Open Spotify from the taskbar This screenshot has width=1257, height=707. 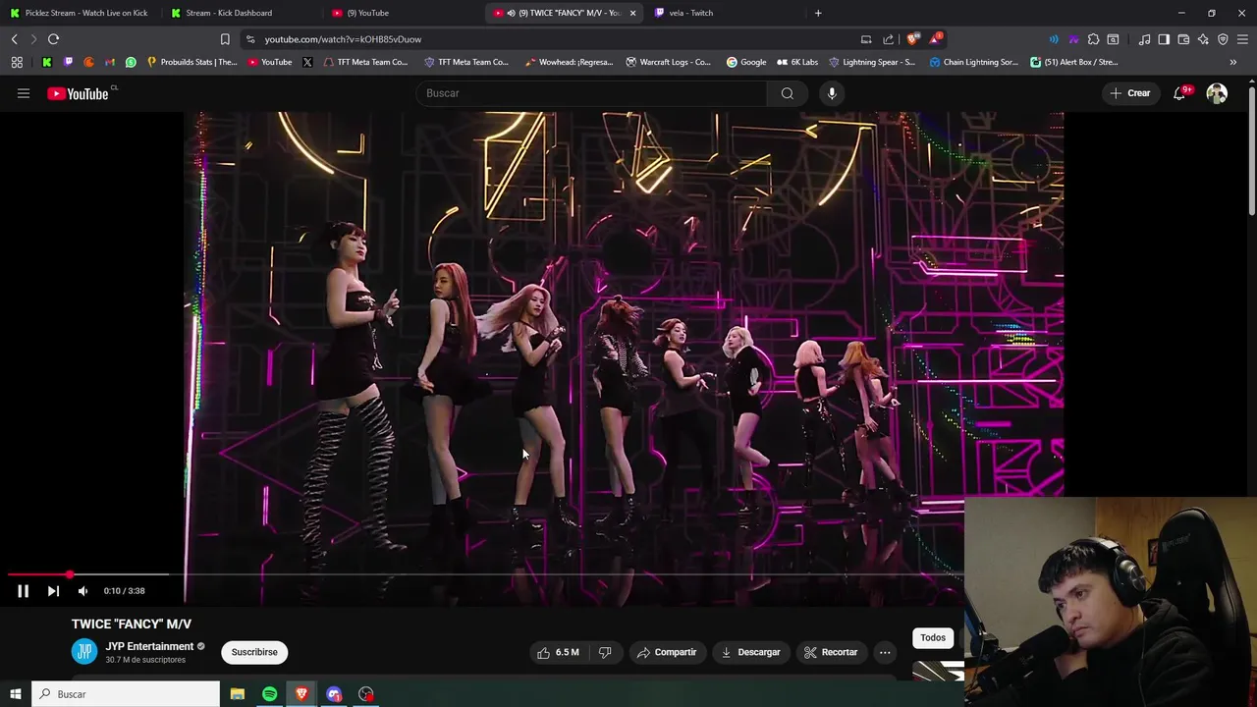click(269, 694)
